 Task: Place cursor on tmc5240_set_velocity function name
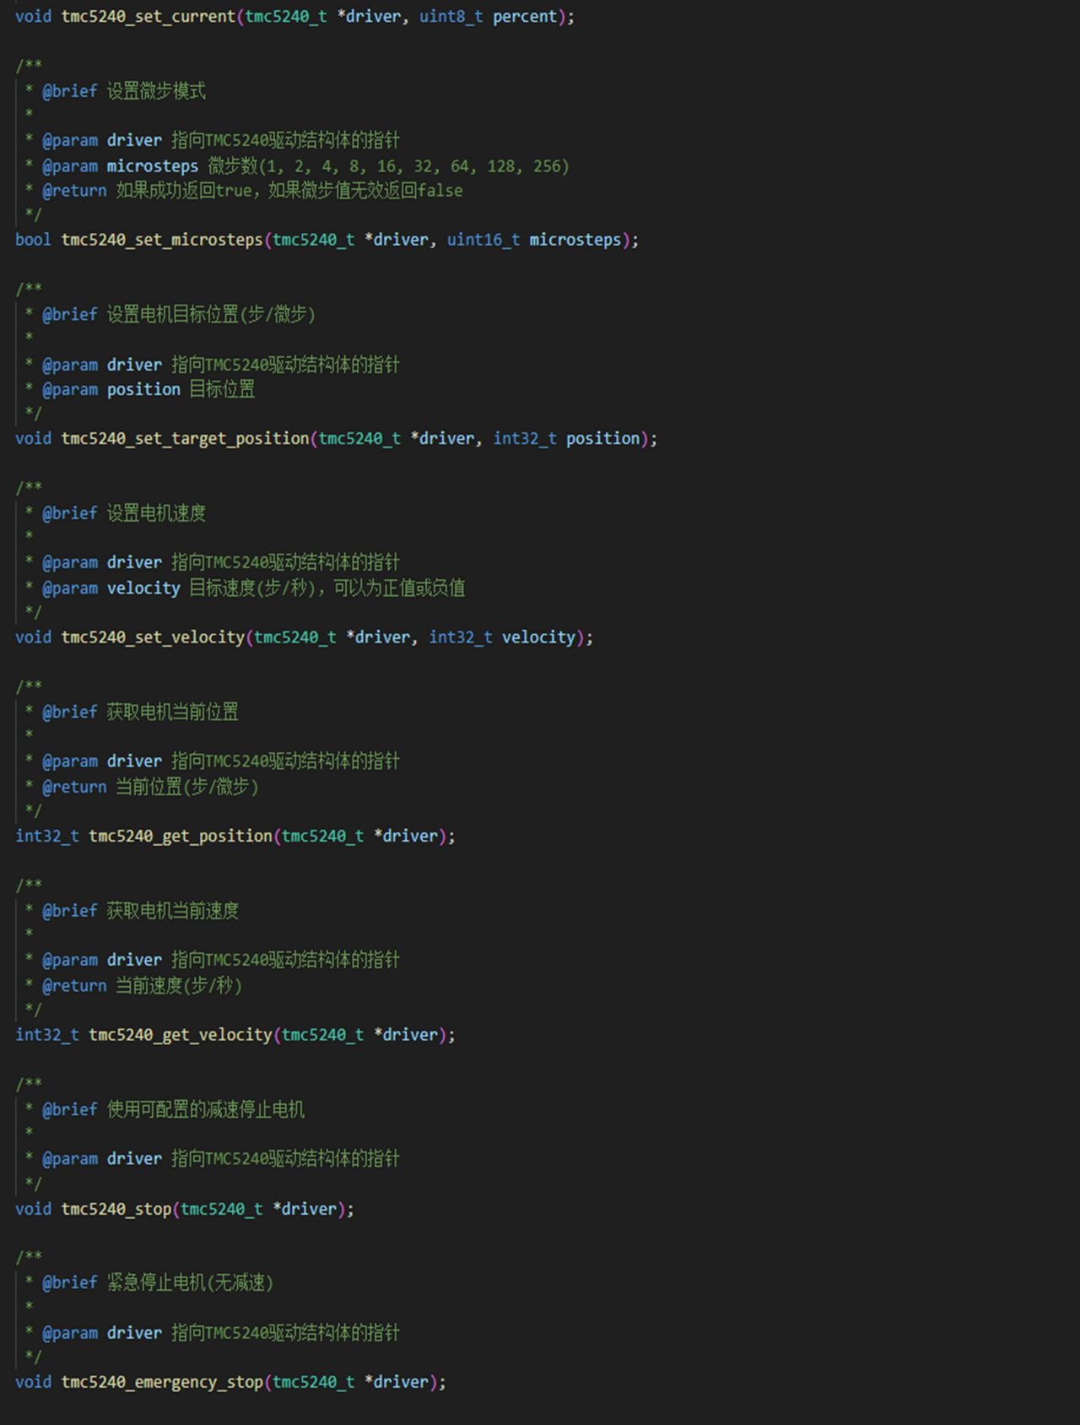153,637
